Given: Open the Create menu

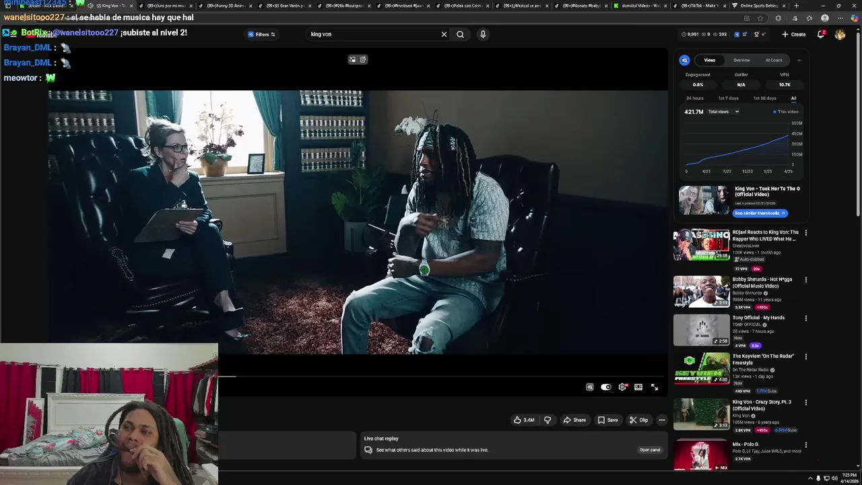Looking at the screenshot, I should (794, 34).
